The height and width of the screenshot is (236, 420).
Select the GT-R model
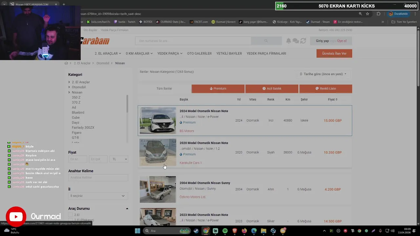click(75, 138)
